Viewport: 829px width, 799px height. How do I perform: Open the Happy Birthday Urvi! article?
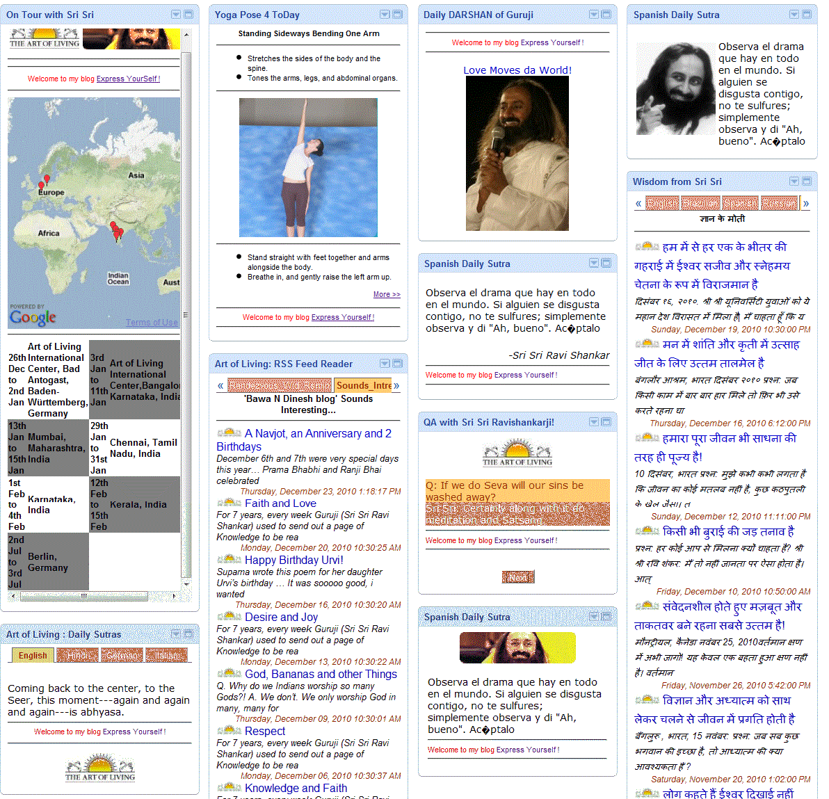[294, 560]
